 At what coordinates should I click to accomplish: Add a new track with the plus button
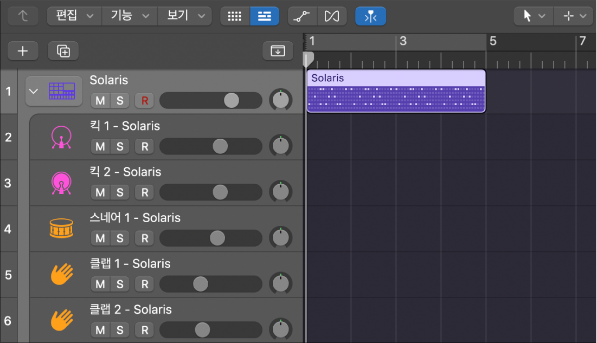tap(23, 50)
